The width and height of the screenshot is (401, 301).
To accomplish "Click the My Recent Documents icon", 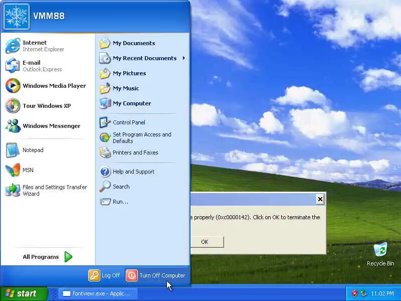I will 105,58.
